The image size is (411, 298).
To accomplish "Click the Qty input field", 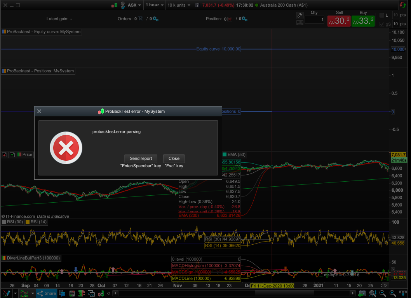I will 315,20.
